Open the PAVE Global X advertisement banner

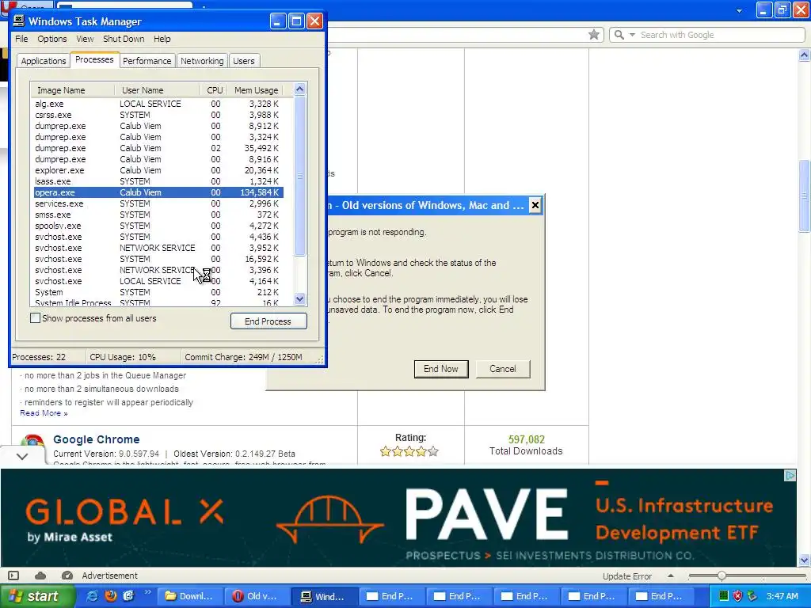[398, 518]
